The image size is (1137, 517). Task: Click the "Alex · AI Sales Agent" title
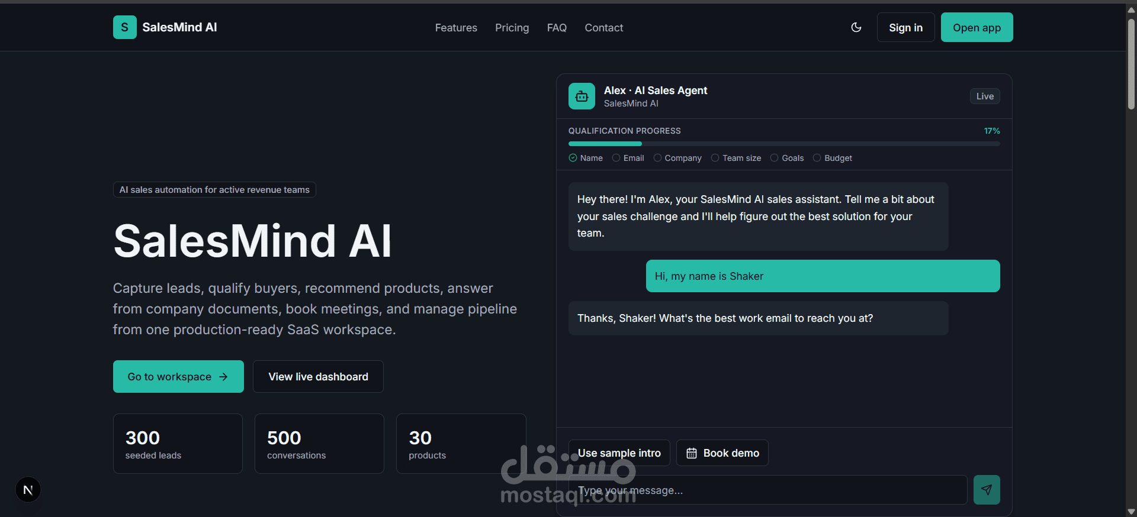[x=656, y=90]
